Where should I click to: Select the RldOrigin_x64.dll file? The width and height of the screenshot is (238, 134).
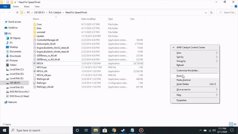(45, 87)
